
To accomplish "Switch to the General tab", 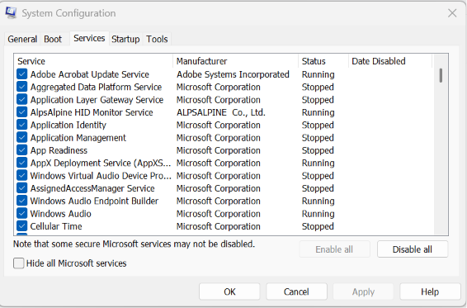I will [x=22, y=39].
